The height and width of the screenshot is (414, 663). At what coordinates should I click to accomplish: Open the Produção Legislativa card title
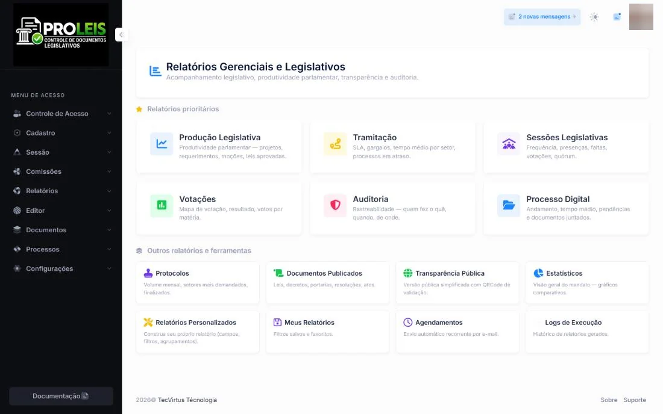click(220, 138)
